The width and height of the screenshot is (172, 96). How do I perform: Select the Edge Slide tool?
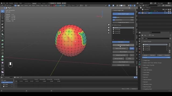[x=2, y=66]
